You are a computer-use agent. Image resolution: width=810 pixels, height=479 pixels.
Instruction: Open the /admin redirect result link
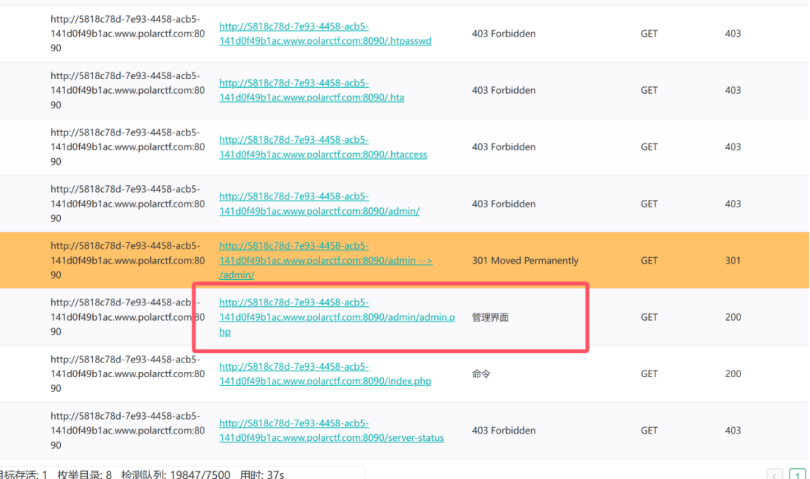coord(325,260)
